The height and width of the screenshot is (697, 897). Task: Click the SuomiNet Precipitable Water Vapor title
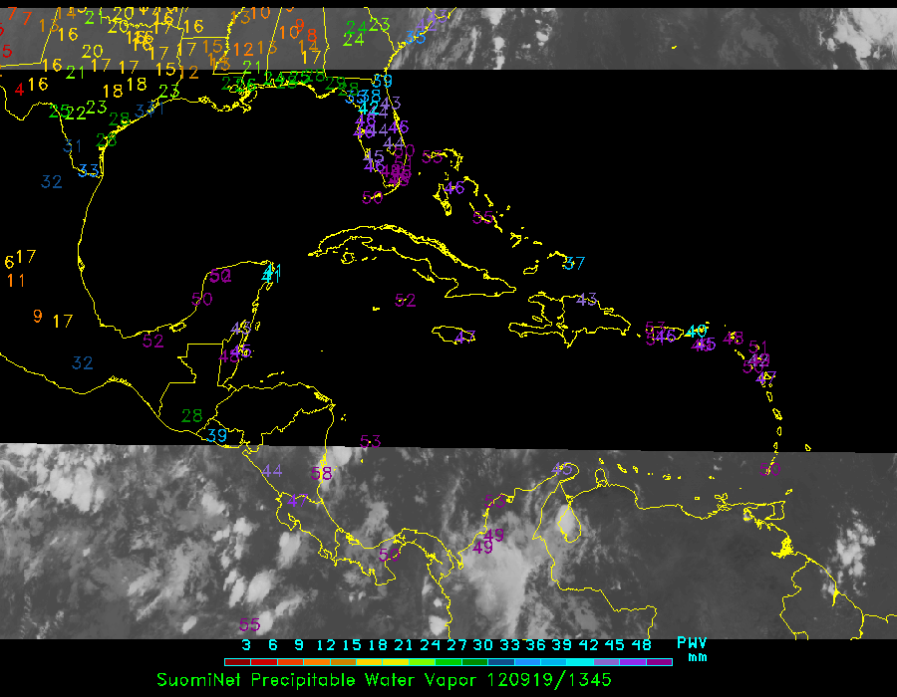384,680
